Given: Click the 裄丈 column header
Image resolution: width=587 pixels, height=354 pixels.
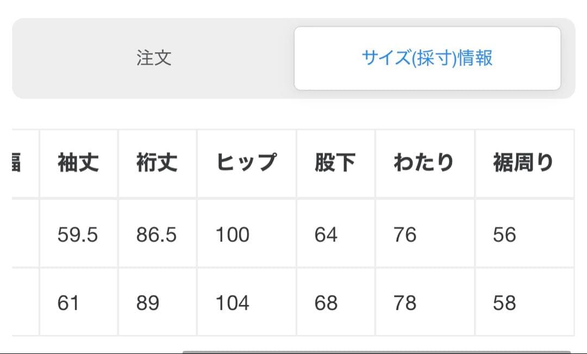Looking at the screenshot, I should pyautogui.click(x=157, y=163).
